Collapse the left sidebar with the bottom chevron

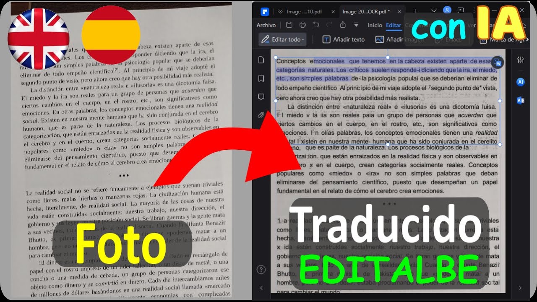[x=261, y=288]
